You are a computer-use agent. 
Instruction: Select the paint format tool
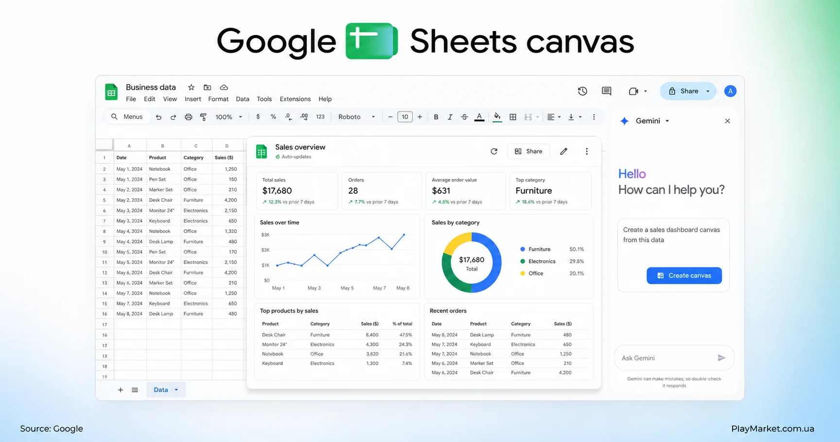click(x=204, y=117)
